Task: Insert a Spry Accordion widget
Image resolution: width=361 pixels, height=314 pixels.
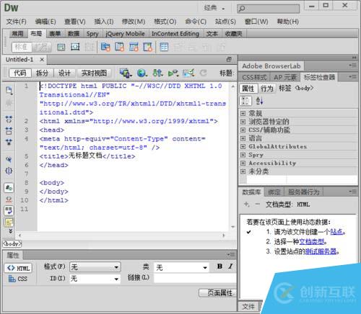Action: [134, 47]
